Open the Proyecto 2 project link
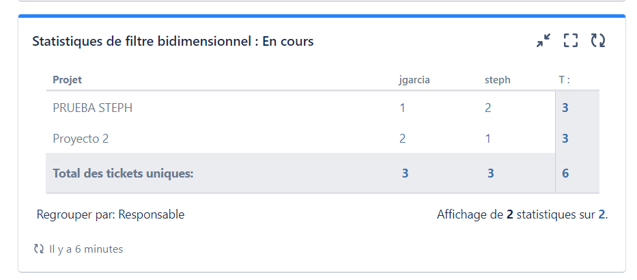The width and height of the screenshot is (637, 280). tap(81, 139)
